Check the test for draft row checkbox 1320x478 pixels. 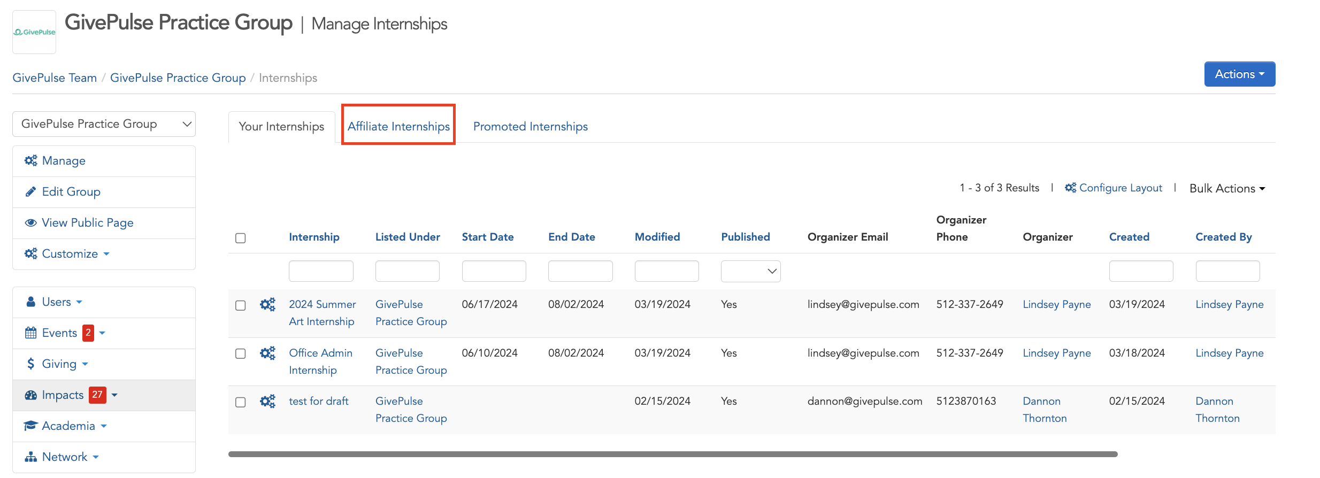coord(241,402)
